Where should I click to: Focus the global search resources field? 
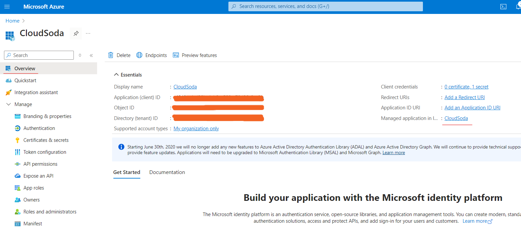(x=326, y=6)
